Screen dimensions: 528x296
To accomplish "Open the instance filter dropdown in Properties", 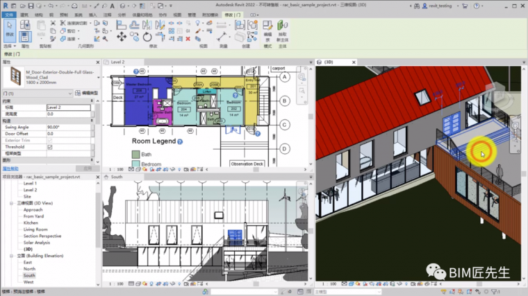I will pyautogui.click(x=70, y=92).
